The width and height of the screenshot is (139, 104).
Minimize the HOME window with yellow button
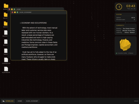[x=12, y=9]
